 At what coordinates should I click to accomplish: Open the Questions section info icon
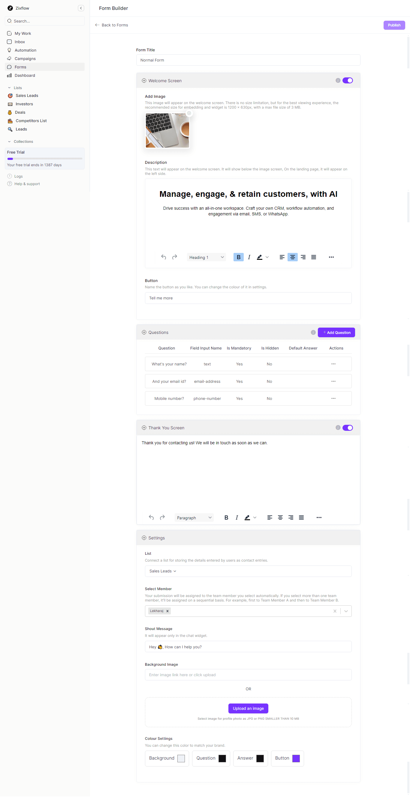point(313,332)
